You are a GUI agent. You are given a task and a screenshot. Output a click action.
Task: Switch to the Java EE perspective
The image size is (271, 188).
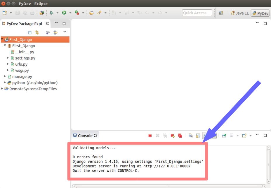(x=240, y=13)
